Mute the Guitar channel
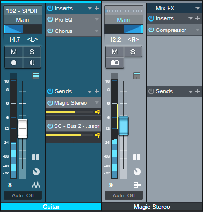The width and height of the screenshot is (203, 212). tap(13, 52)
